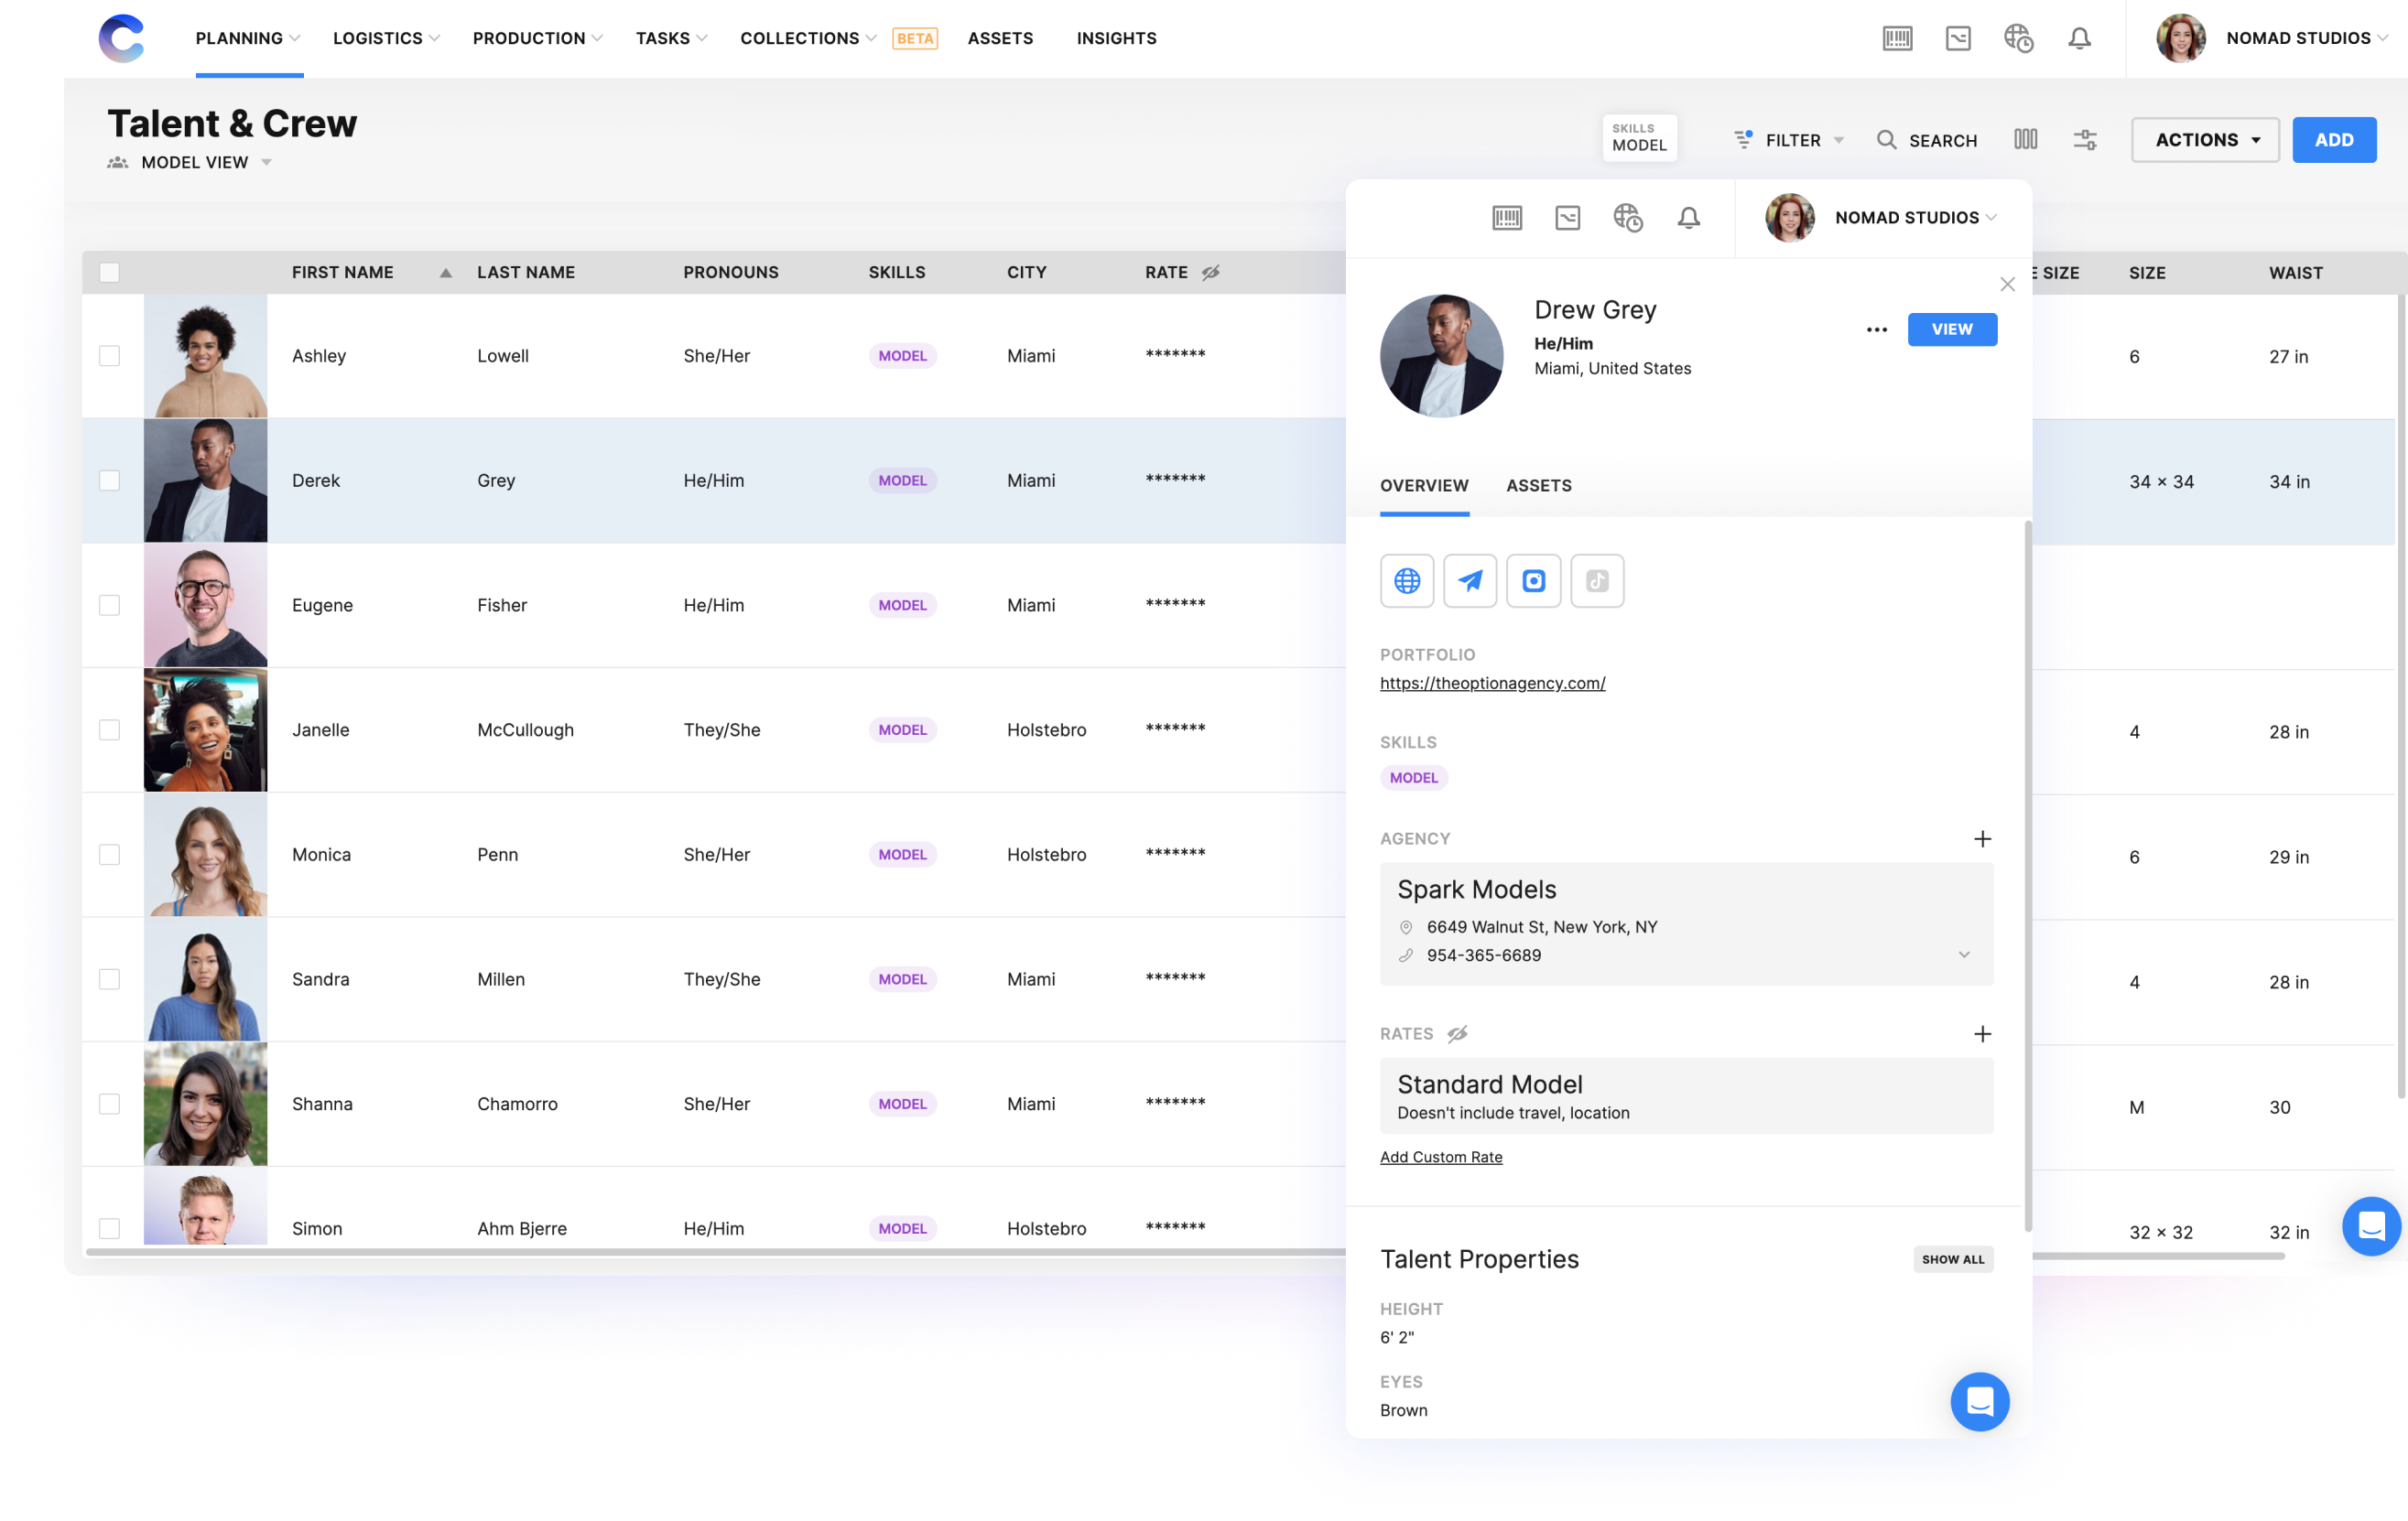Add a new agency with plus icon
The width and height of the screenshot is (2408, 1521).
pyautogui.click(x=1982, y=838)
